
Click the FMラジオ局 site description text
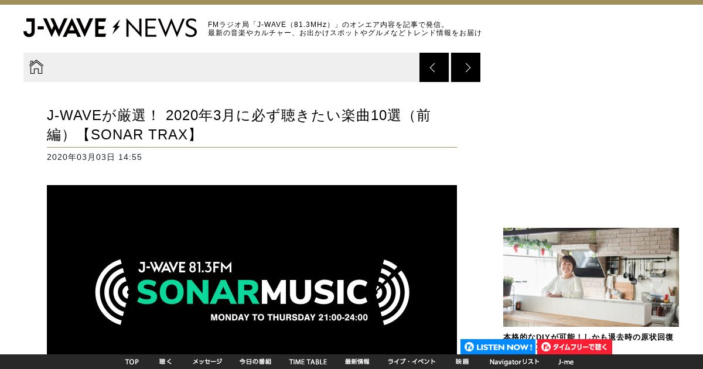click(344, 29)
